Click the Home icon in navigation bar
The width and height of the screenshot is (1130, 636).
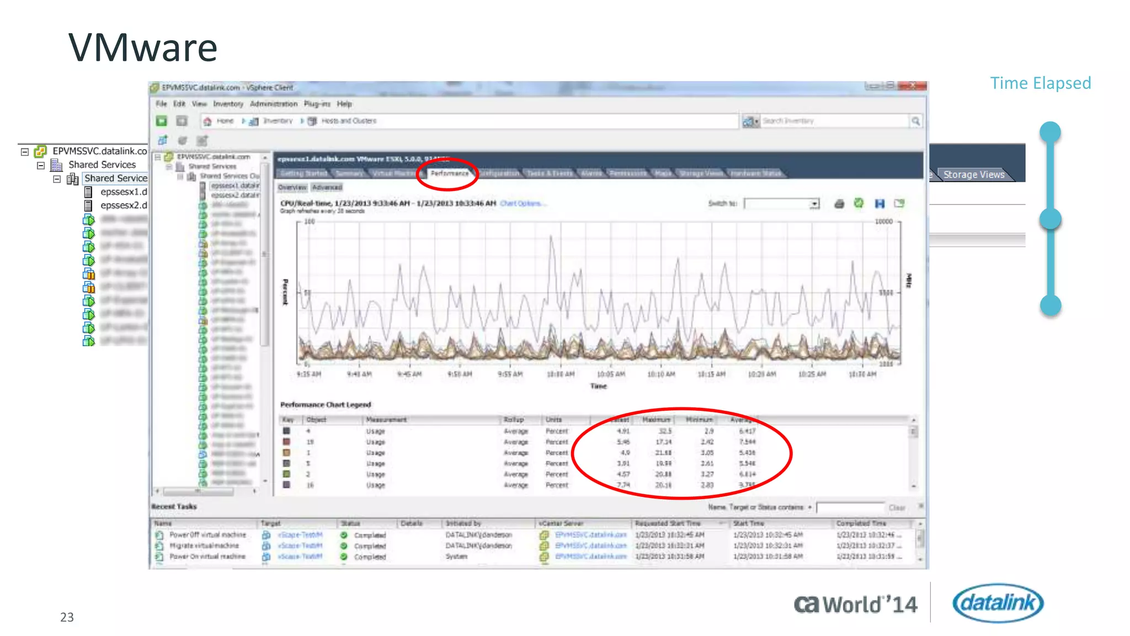pos(207,121)
